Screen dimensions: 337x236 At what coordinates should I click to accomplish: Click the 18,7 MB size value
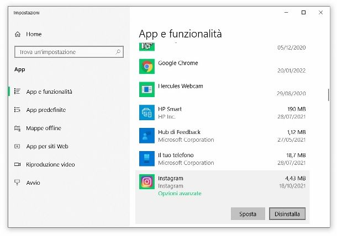click(296, 155)
